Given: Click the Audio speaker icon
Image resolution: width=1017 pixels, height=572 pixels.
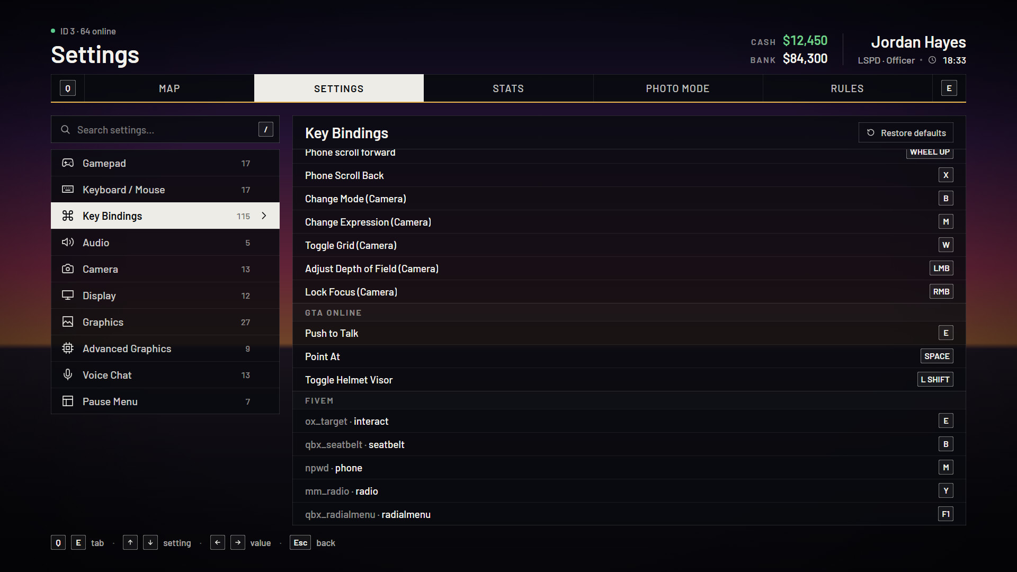Looking at the screenshot, I should 68,243.
